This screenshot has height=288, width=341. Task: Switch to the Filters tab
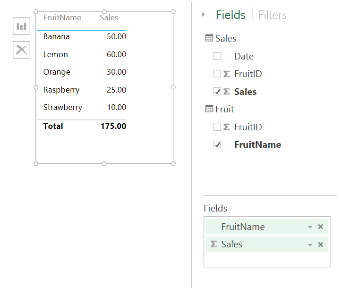click(273, 15)
